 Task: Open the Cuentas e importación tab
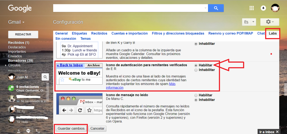pos(130,33)
